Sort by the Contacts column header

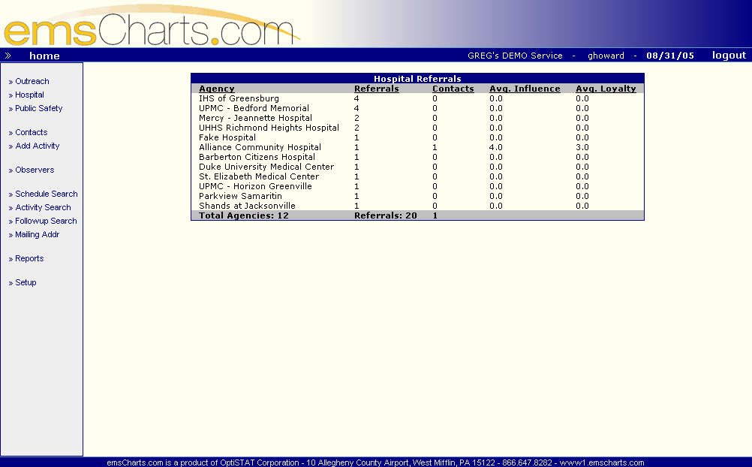point(453,89)
